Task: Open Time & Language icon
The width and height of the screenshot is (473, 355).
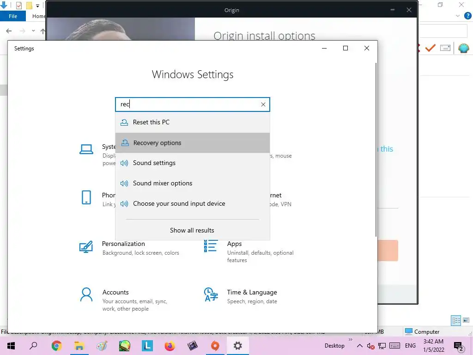Action: 211,294
